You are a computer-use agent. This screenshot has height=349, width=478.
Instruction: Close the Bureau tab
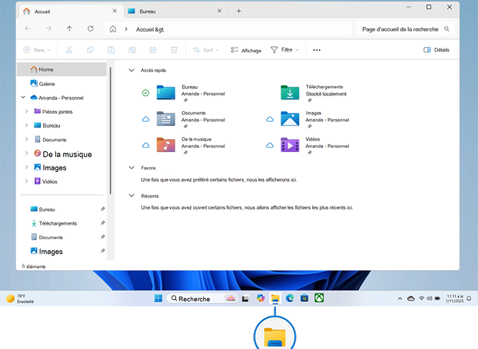point(219,11)
